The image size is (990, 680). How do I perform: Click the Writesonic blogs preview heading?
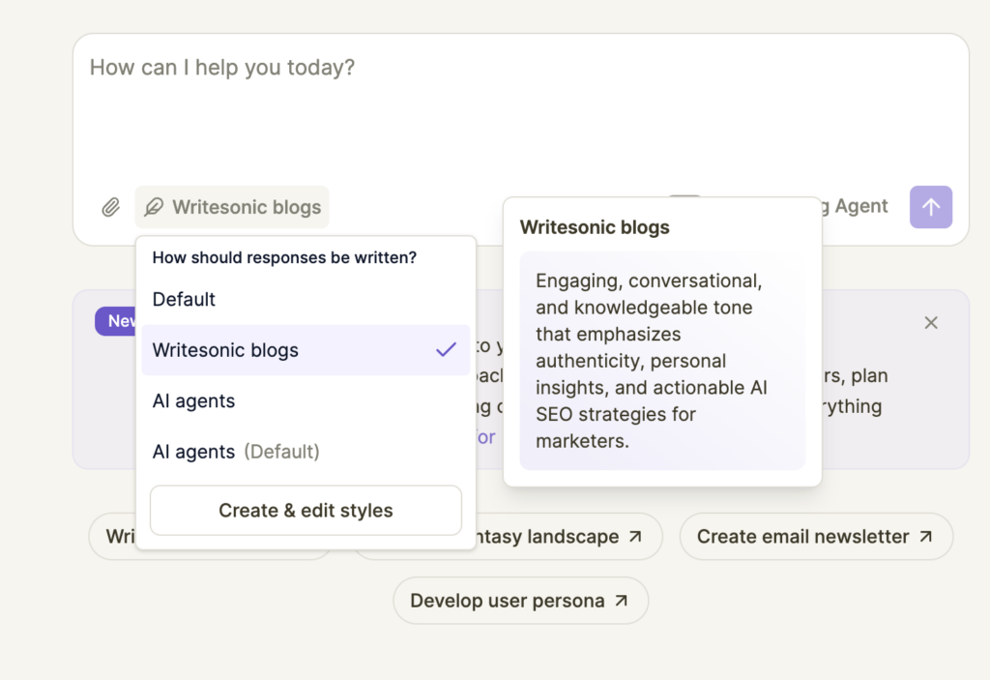595,227
